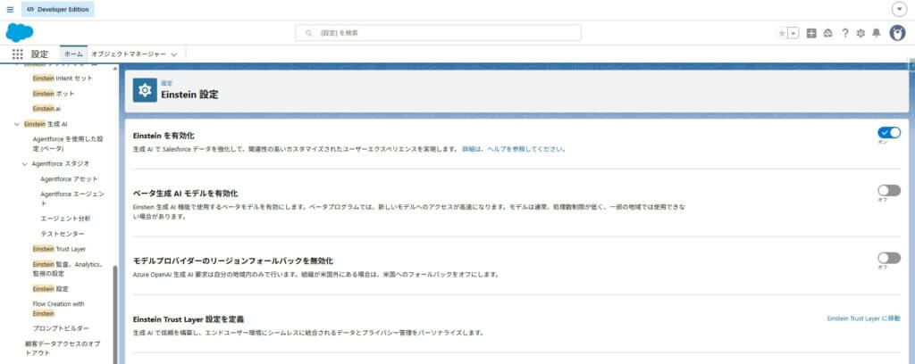The image size is (915, 364).
Task: Collapse the Einstein 生成 AI tree node
Action: tap(17, 124)
